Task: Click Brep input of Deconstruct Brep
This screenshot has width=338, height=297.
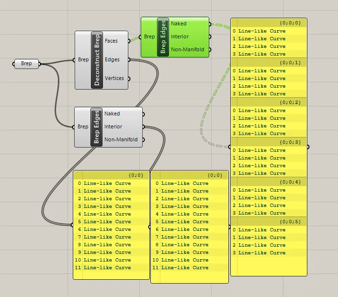Action: coord(83,60)
